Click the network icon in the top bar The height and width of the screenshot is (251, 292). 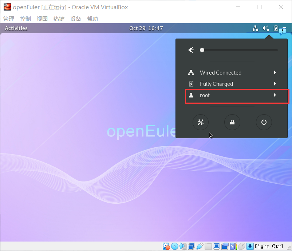(255, 28)
